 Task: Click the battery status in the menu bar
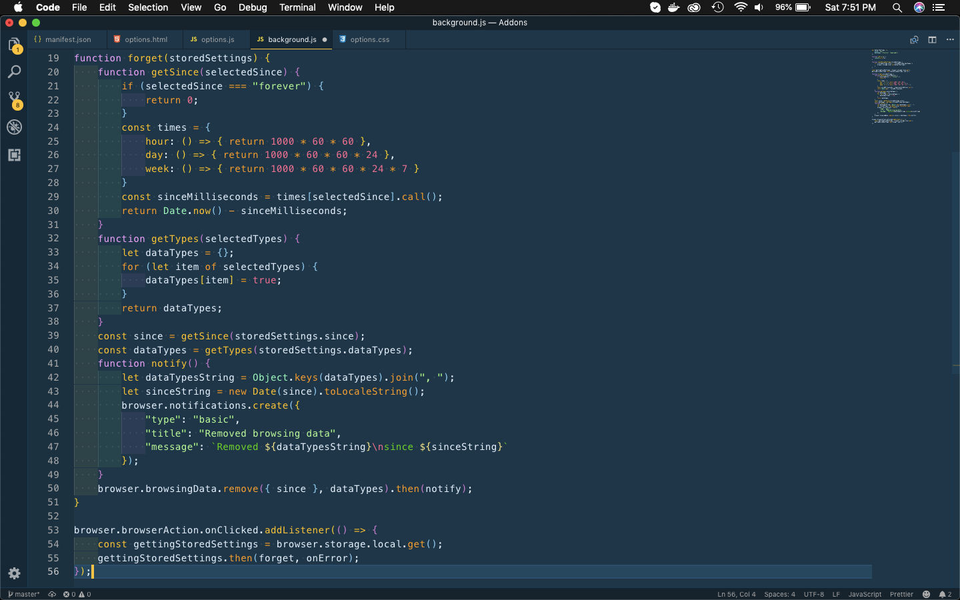pos(793,7)
